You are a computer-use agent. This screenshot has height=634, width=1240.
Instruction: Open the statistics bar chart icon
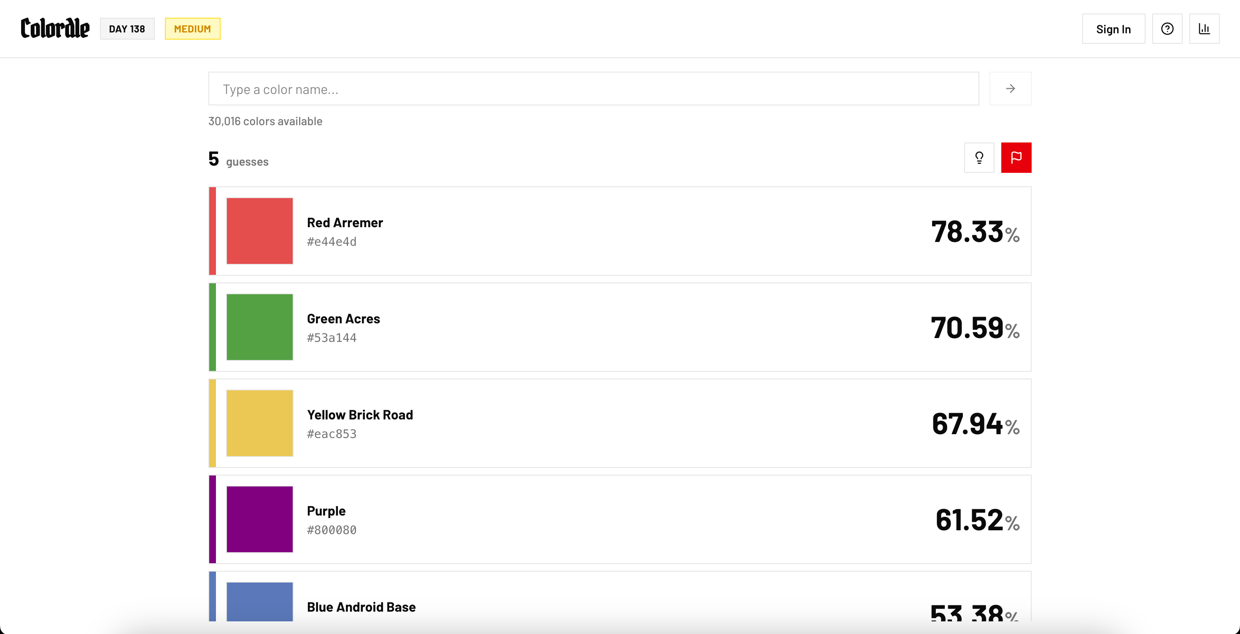tap(1204, 29)
